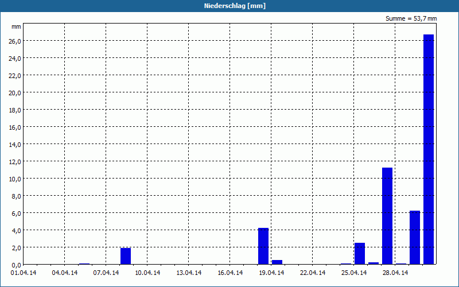459x287 pixels.
Task: Click the 2,0 y-axis label
Action: coord(16,248)
